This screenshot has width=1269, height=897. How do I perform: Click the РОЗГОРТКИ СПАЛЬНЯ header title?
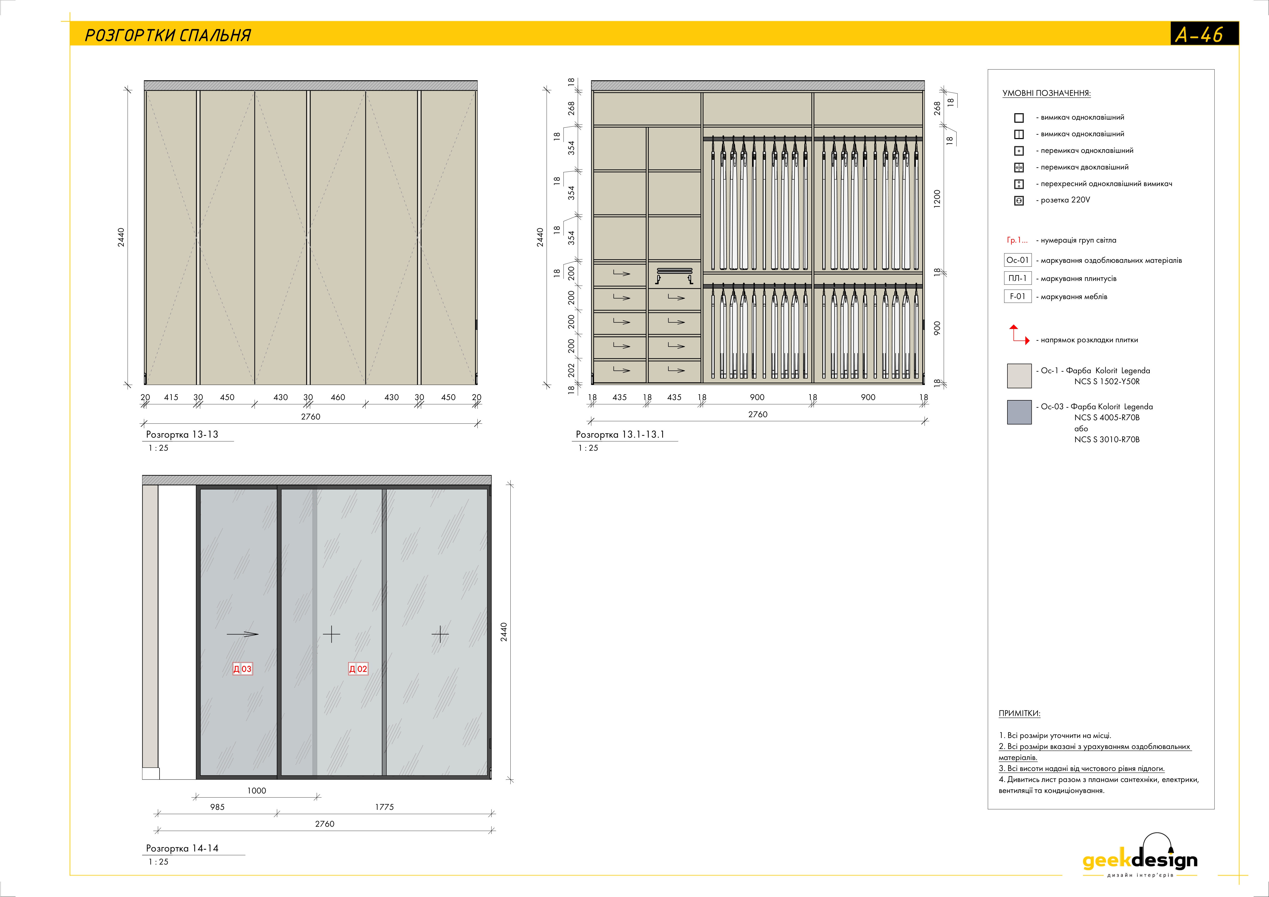pos(168,35)
